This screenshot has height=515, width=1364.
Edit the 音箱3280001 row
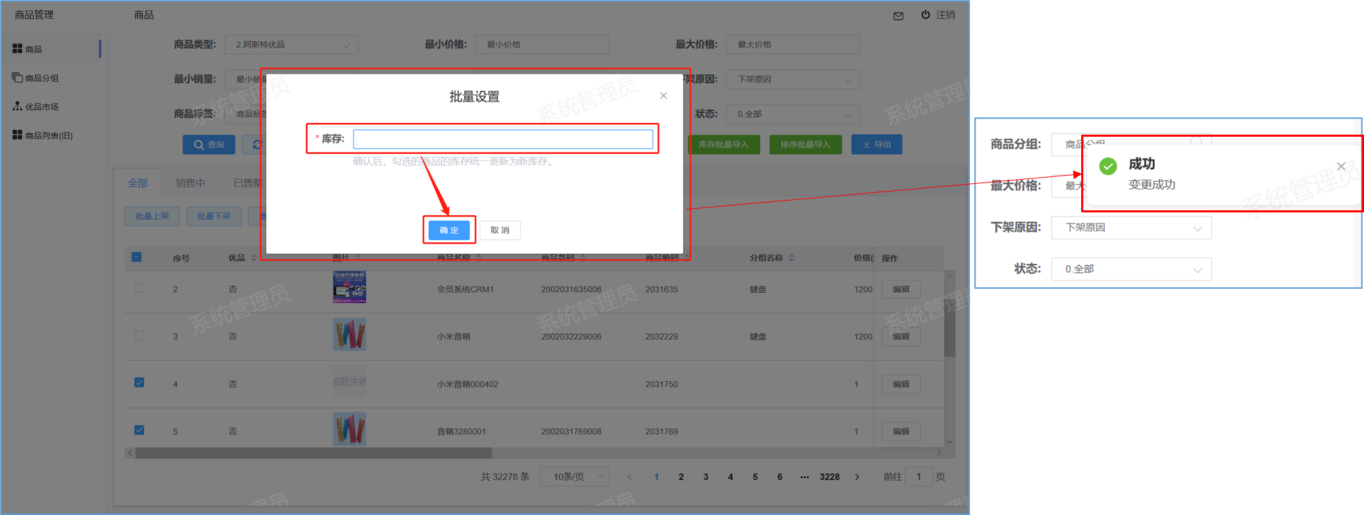pos(901,431)
